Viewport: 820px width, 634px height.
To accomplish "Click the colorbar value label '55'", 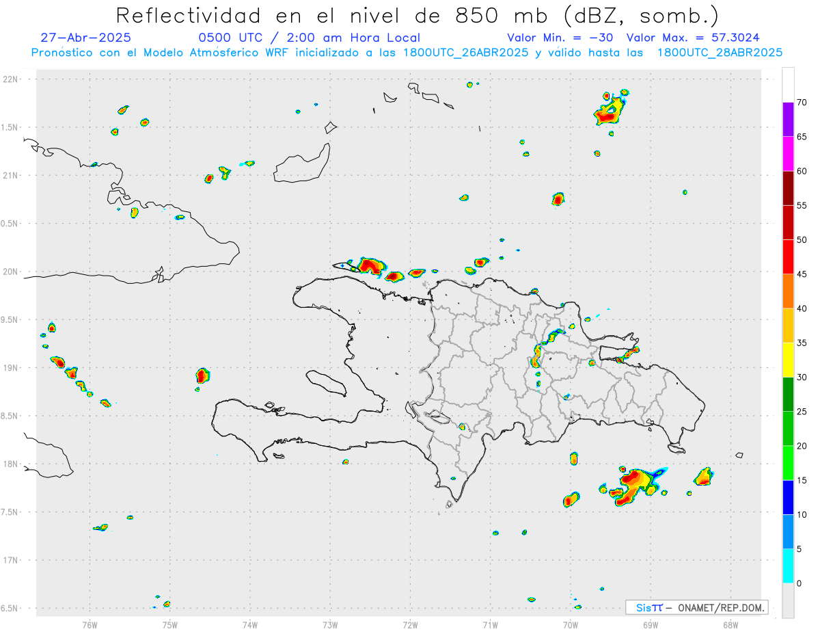I will 803,206.
